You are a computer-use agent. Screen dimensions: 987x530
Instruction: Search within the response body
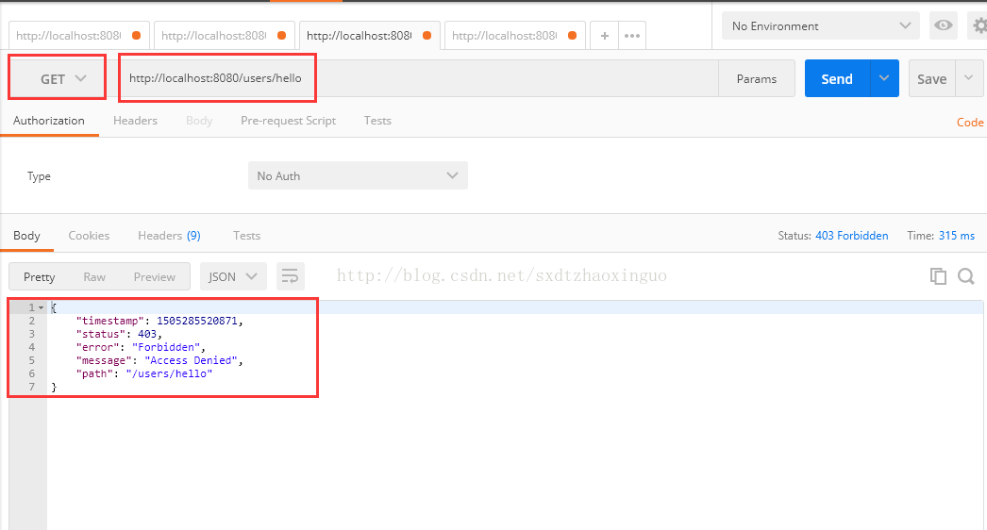coord(966,276)
